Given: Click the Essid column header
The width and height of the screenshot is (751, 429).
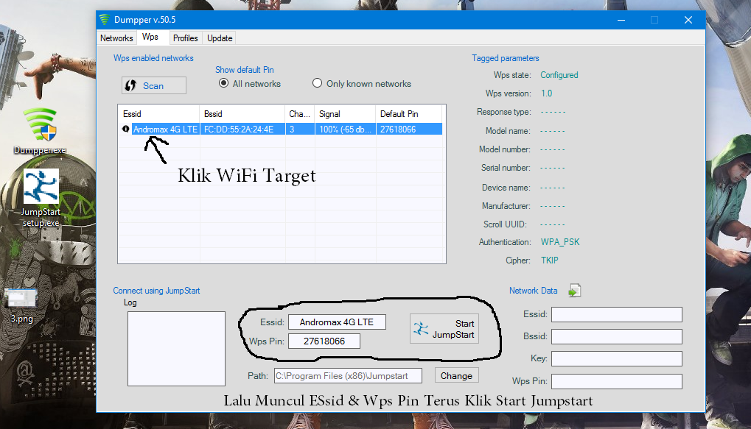Looking at the screenshot, I should (x=158, y=114).
